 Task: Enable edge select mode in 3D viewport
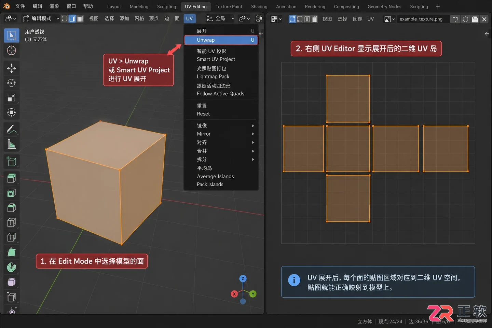coord(72,18)
